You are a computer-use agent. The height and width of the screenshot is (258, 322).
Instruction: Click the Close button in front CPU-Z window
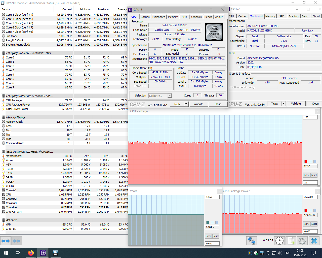click(x=218, y=104)
